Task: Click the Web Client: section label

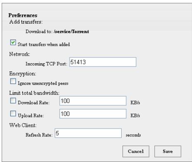Action: [23, 125]
